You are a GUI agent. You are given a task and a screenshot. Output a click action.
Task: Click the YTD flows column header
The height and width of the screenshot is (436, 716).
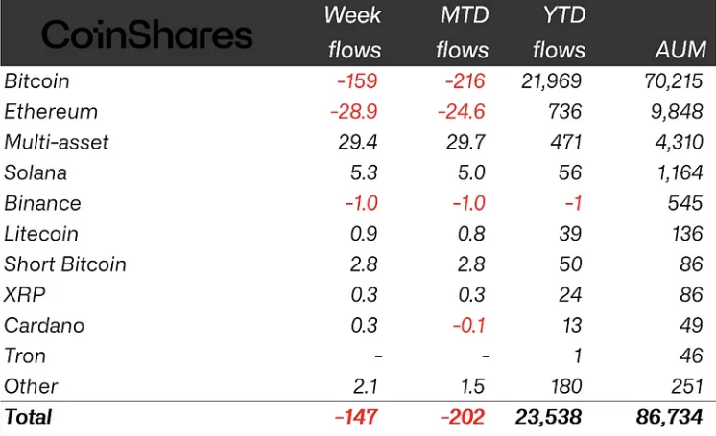(558, 32)
